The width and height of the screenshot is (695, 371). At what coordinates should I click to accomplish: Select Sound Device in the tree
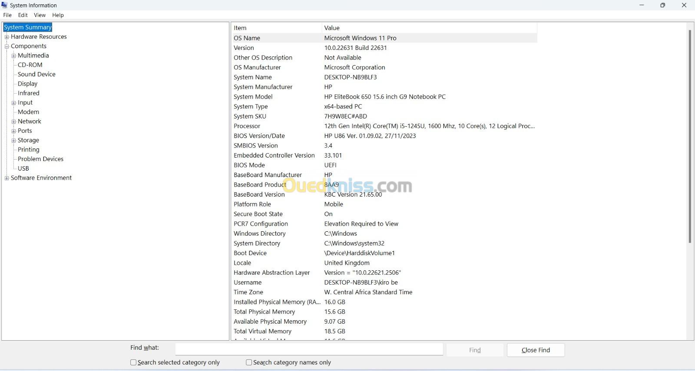[36, 74]
